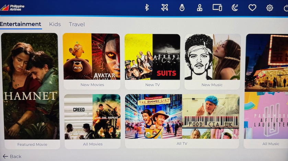
Task: Select the Food CIA UK thumbnail
Action: coord(211,116)
